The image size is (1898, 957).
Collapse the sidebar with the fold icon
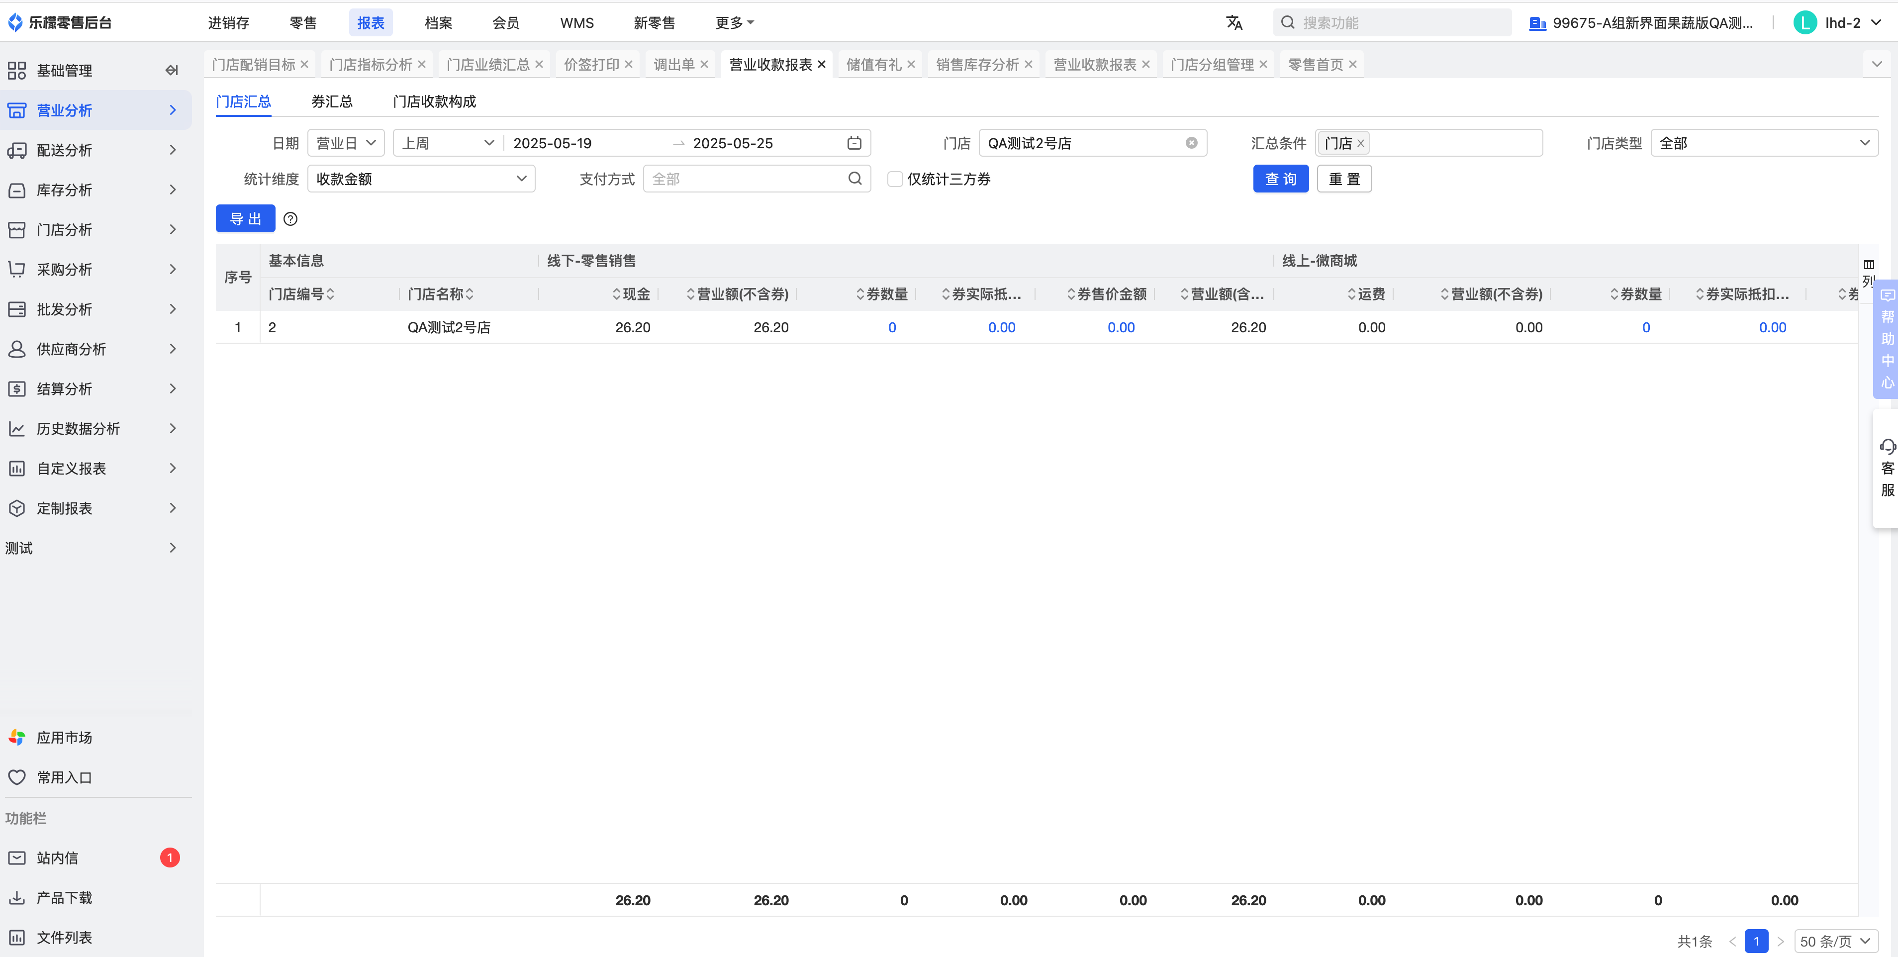[x=172, y=71]
